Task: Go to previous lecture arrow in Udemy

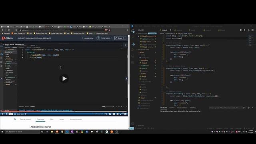Action: point(2,78)
